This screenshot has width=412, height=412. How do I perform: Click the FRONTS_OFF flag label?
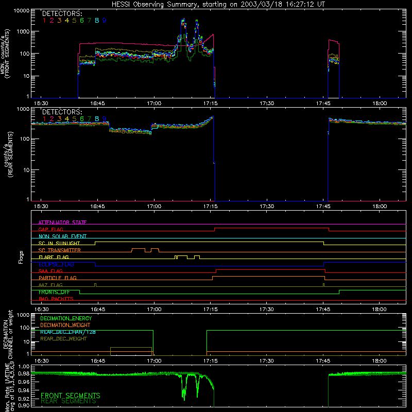pos(54,292)
